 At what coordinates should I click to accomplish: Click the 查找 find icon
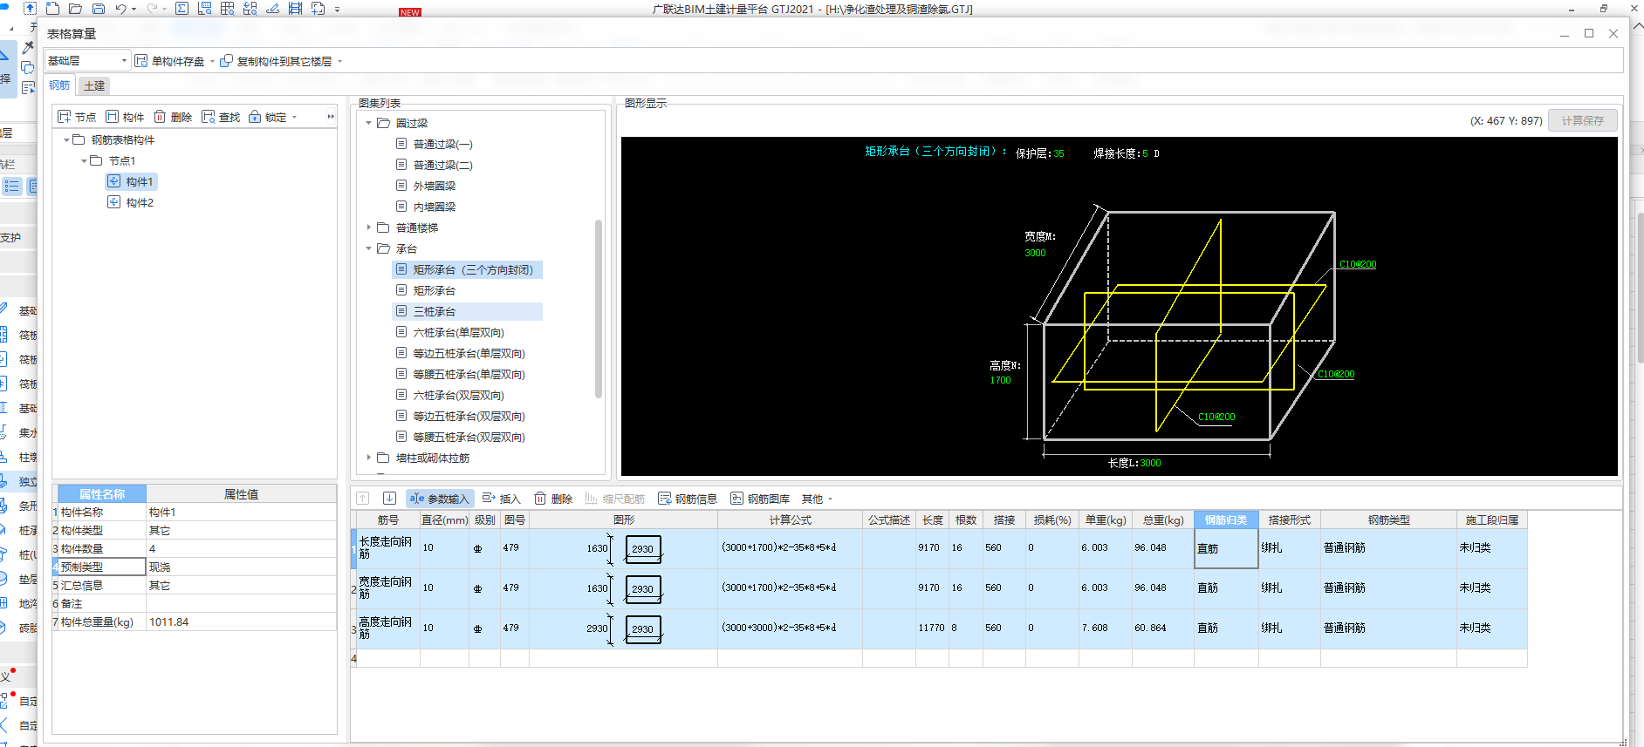[x=209, y=117]
